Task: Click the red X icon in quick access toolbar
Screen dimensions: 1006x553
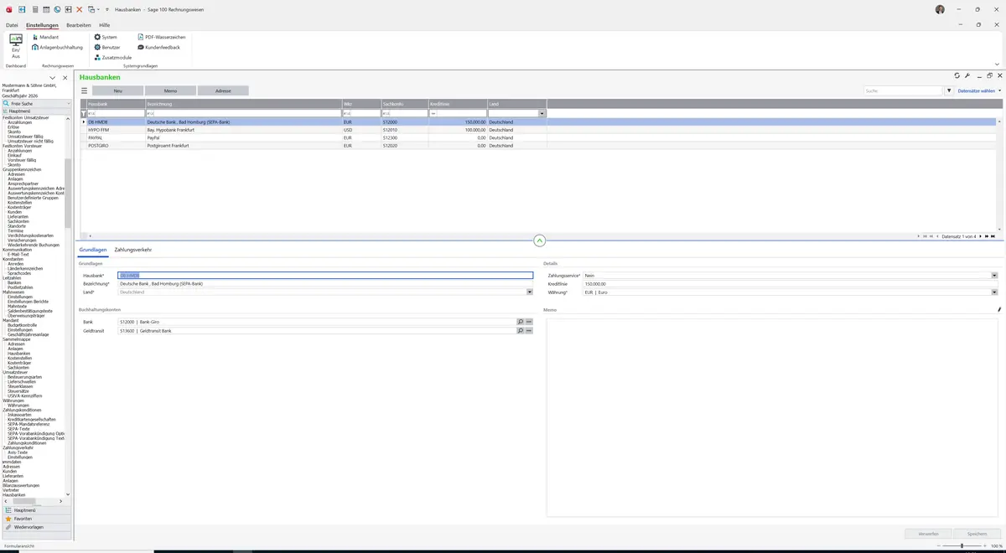Action: pos(80,9)
